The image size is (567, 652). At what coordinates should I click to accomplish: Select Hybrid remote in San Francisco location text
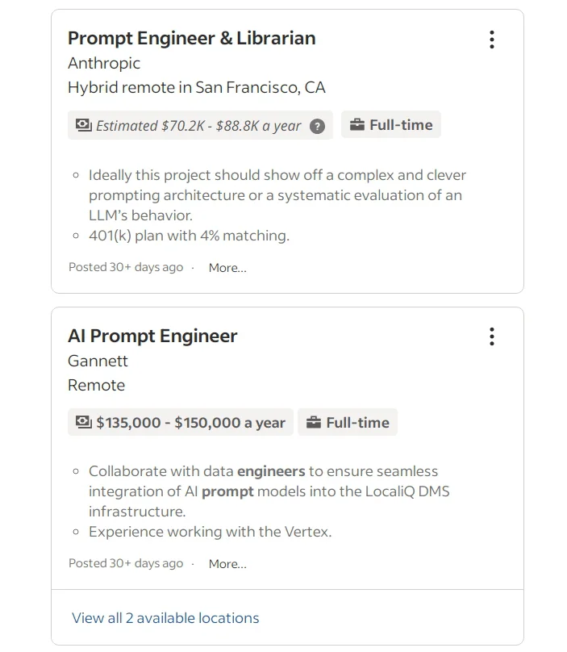pyautogui.click(x=196, y=87)
